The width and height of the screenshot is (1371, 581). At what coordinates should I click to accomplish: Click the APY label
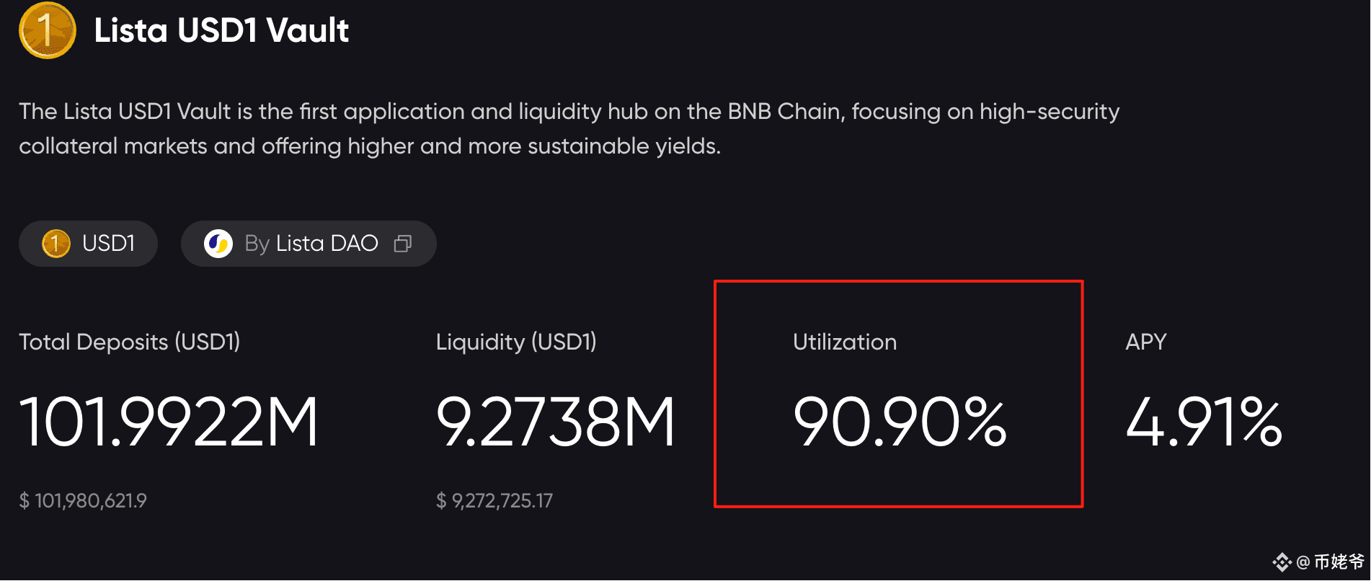[x=1146, y=342]
